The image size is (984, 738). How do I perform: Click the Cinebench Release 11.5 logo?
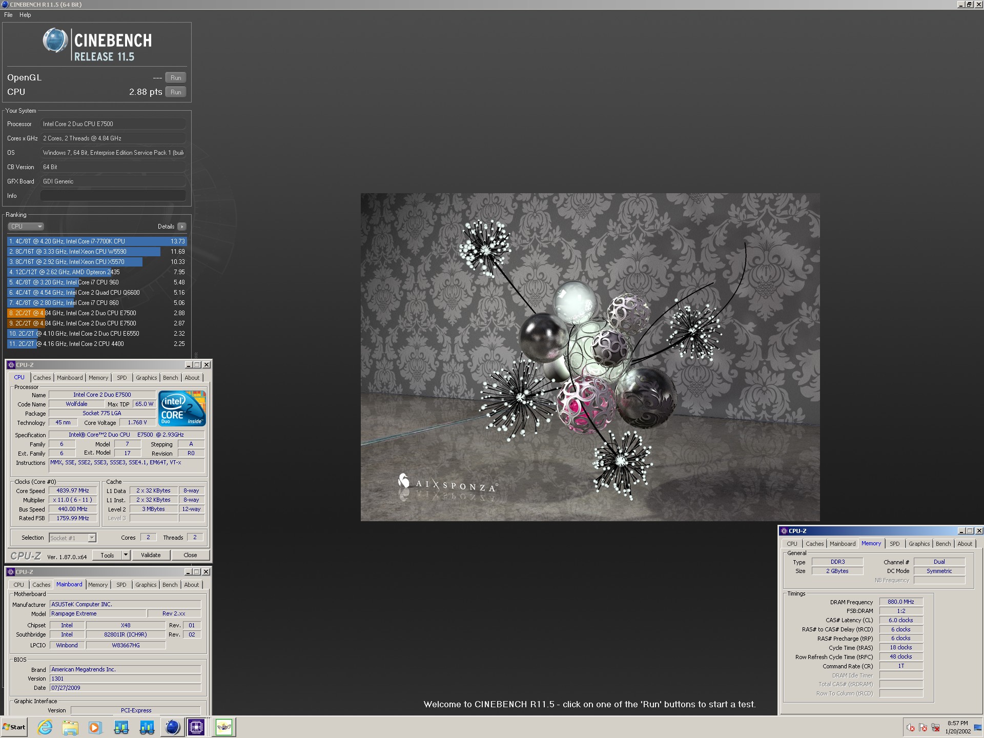point(97,45)
